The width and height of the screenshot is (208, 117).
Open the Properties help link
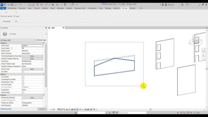click(x=6, y=109)
